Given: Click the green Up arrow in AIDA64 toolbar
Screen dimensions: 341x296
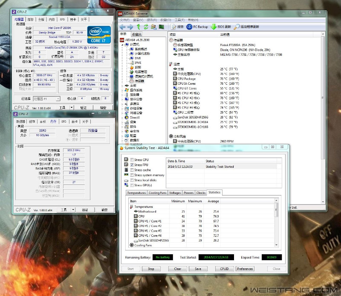Looking at the screenshot, I should [138, 27].
